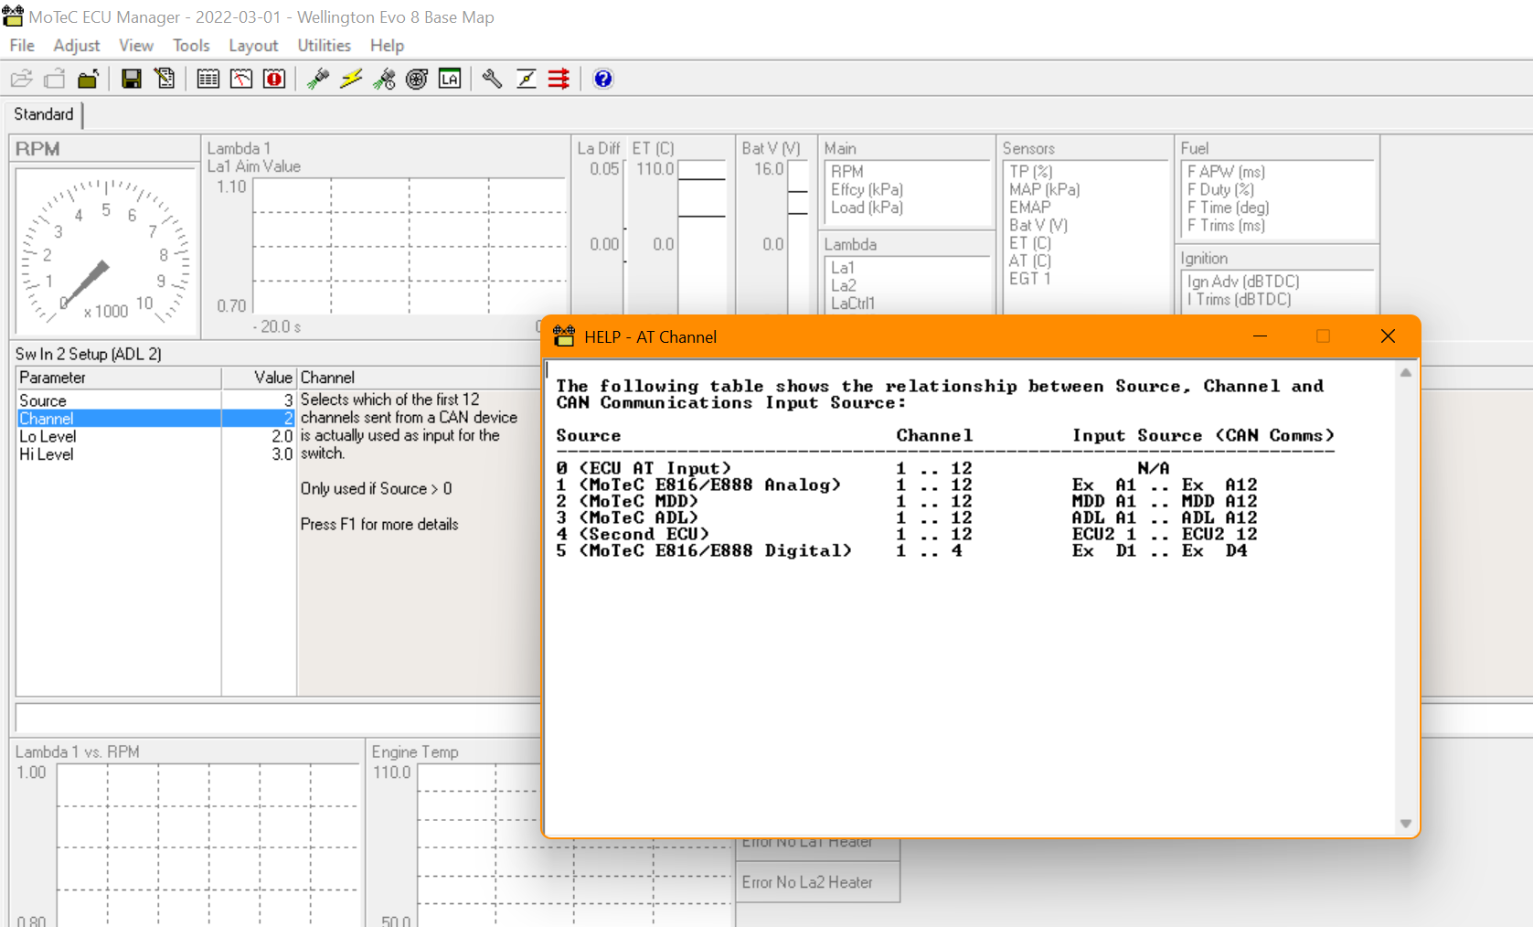Click EGT 1 in Sensors panel
Viewport: 1533px width, 927px height.
(1029, 279)
